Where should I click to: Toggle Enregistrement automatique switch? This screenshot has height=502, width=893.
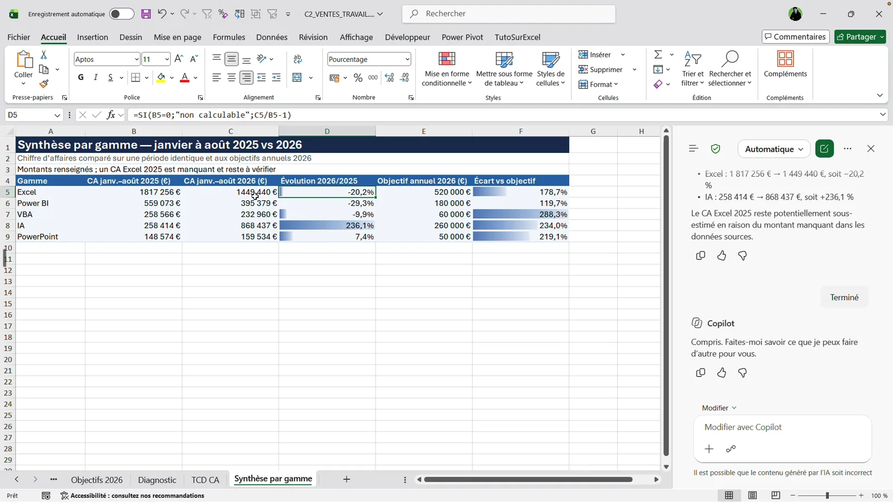pos(121,14)
